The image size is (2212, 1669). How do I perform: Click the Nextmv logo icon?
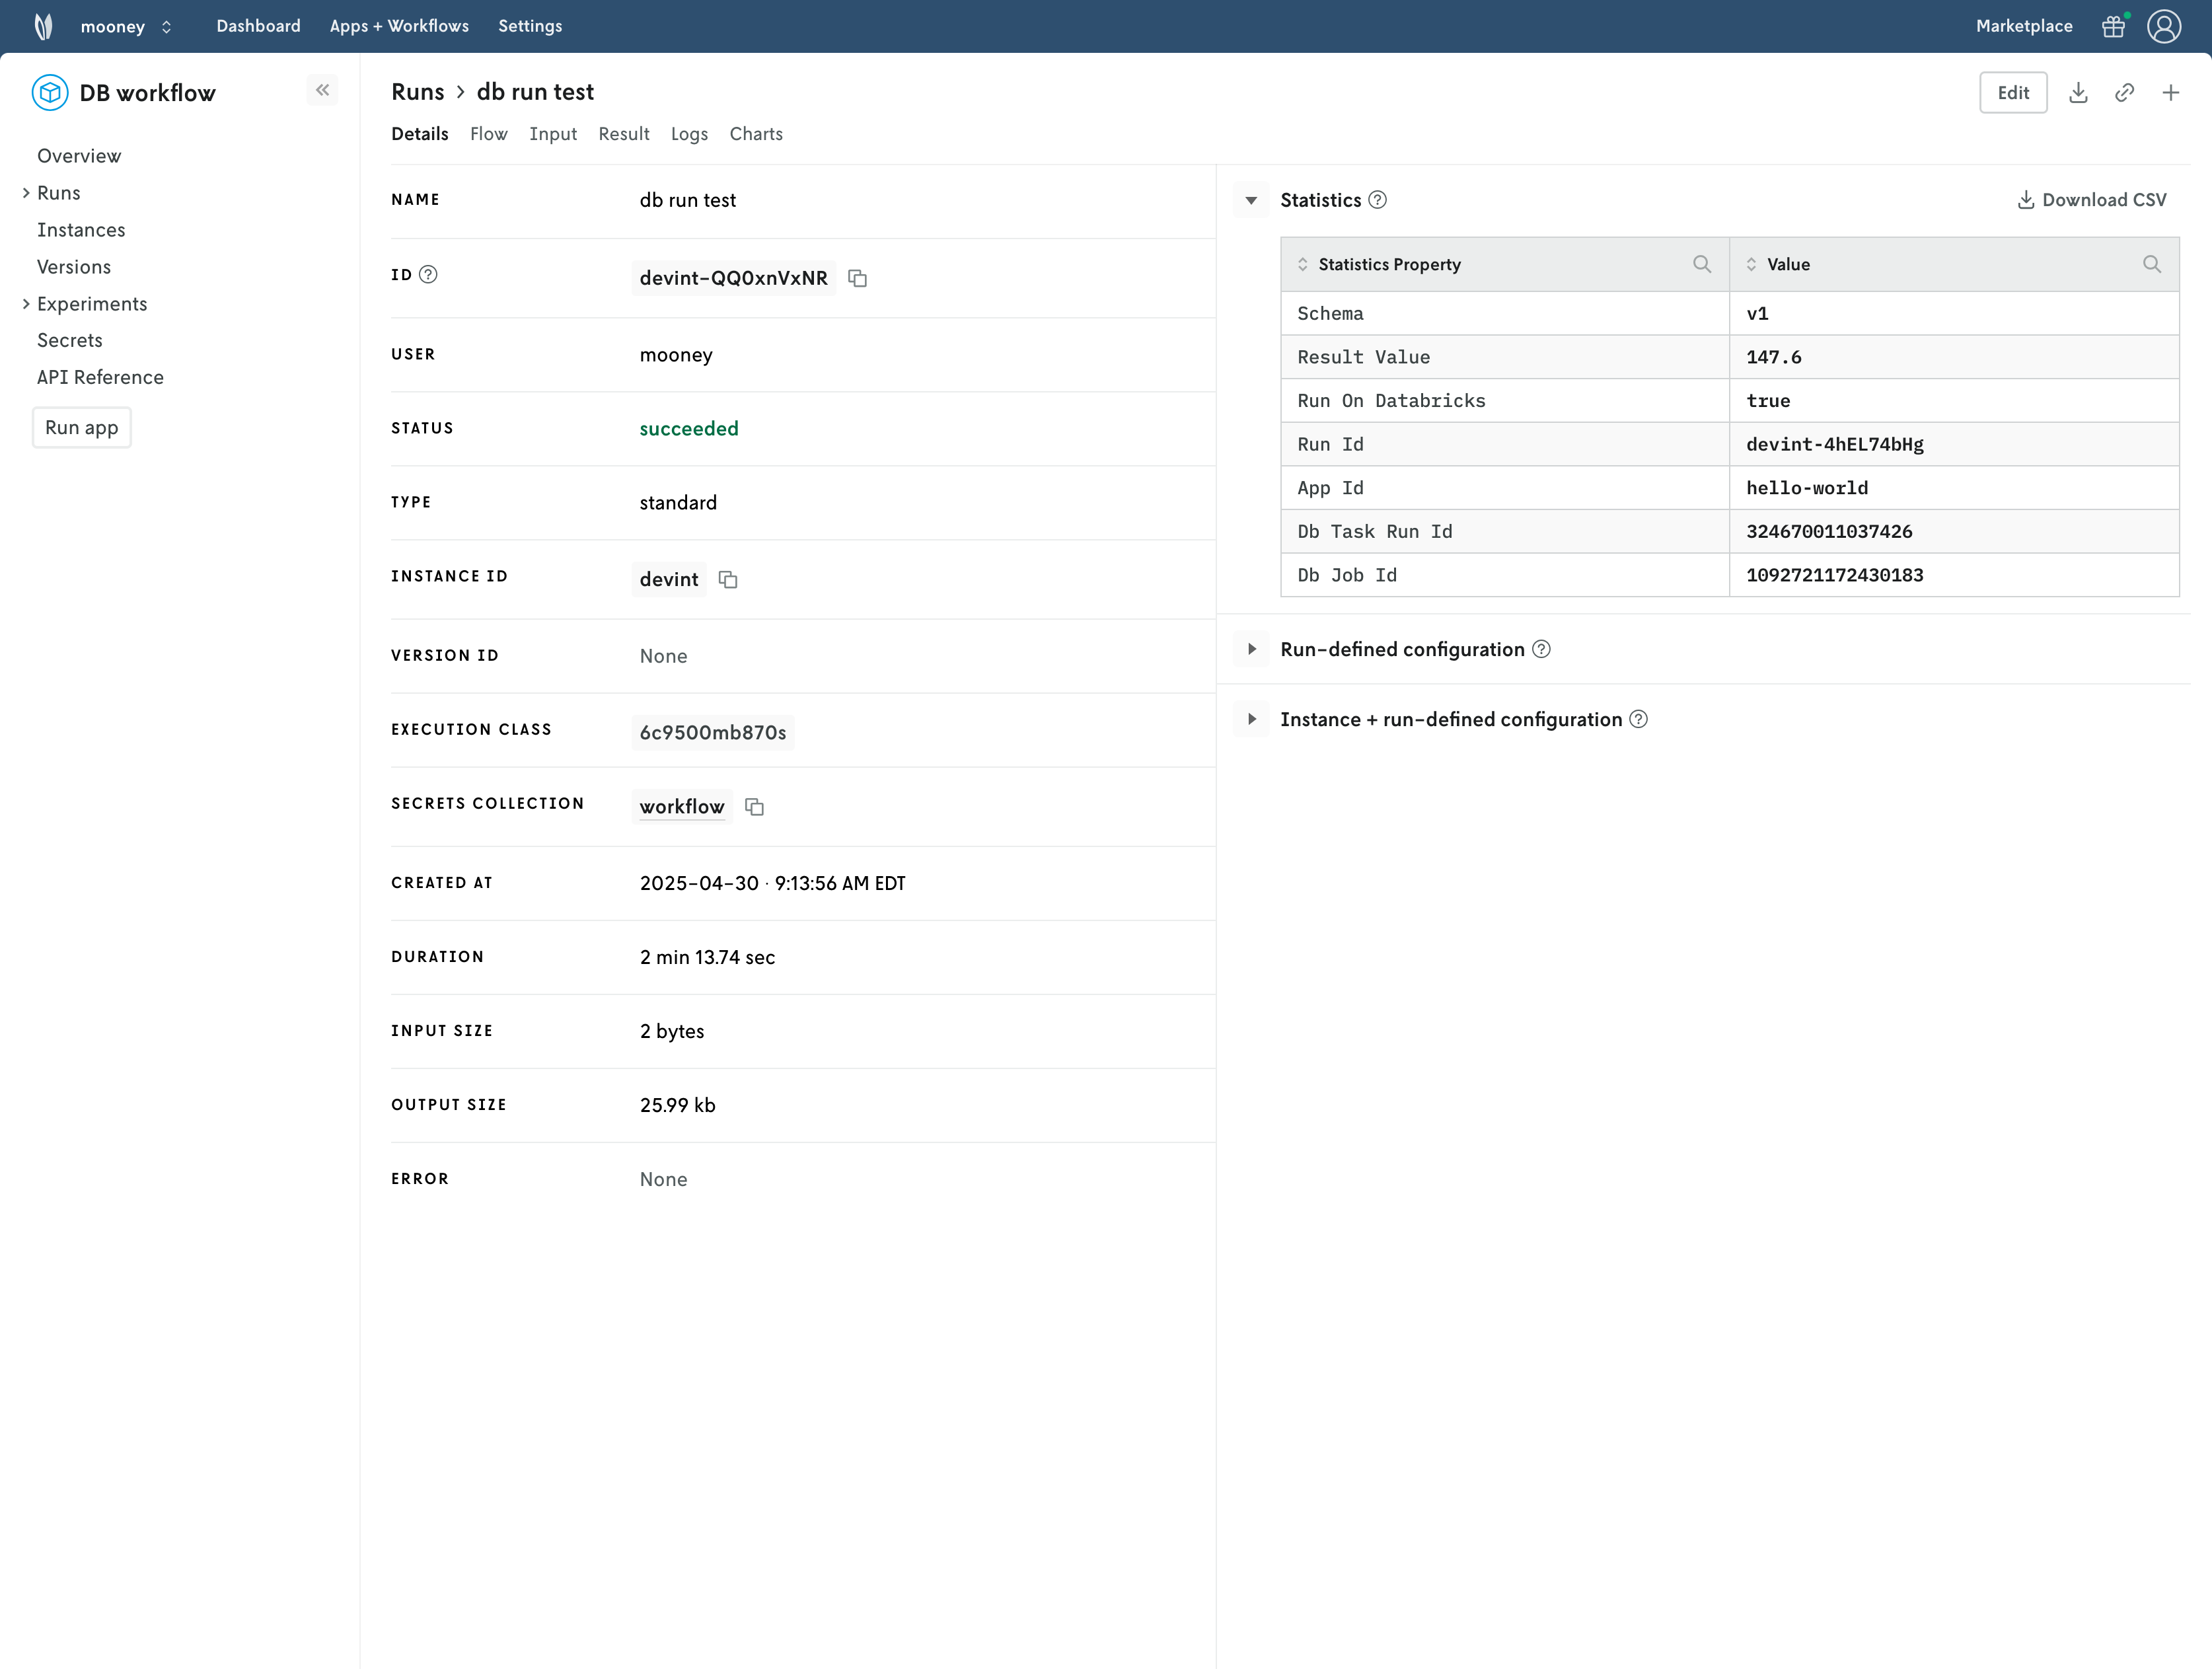(x=43, y=26)
